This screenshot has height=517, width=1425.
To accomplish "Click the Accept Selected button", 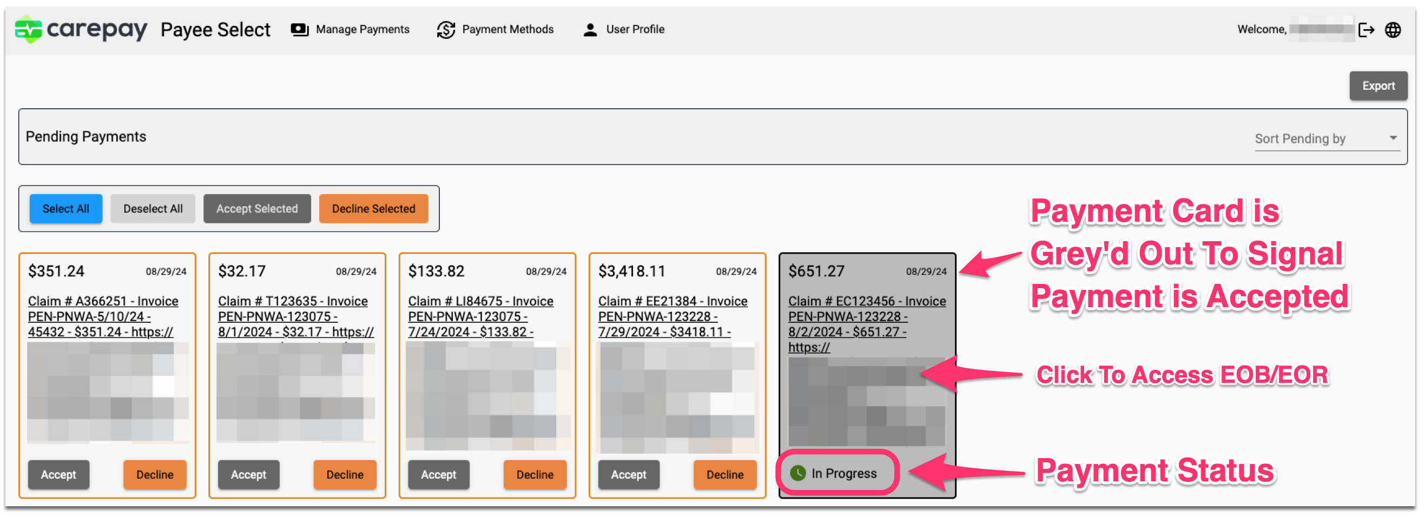I will point(256,208).
